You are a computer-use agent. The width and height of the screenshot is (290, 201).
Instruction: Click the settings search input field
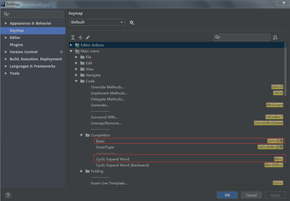click(33, 14)
